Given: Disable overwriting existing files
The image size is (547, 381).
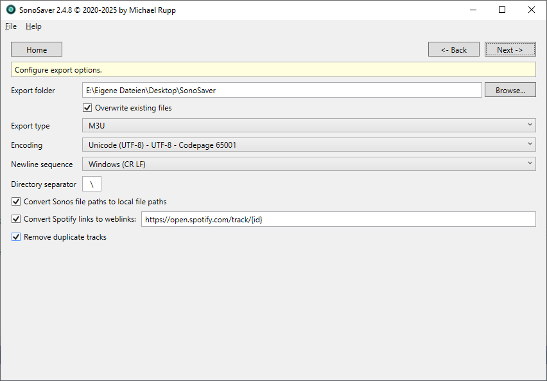Looking at the screenshot, I should click(87, 108).
